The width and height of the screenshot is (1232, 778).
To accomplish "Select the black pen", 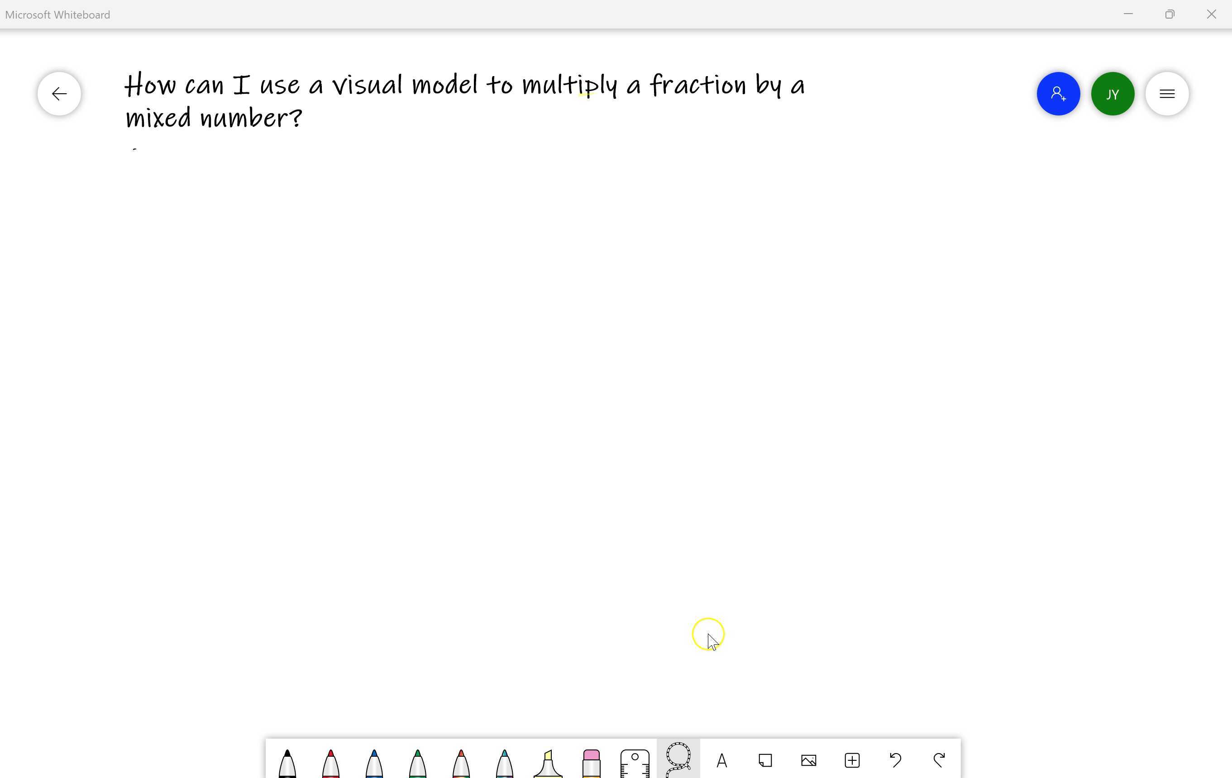I will point(287,763).
